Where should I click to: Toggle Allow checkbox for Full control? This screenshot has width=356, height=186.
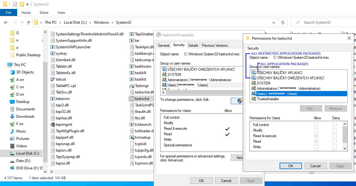tap(316, 125)
